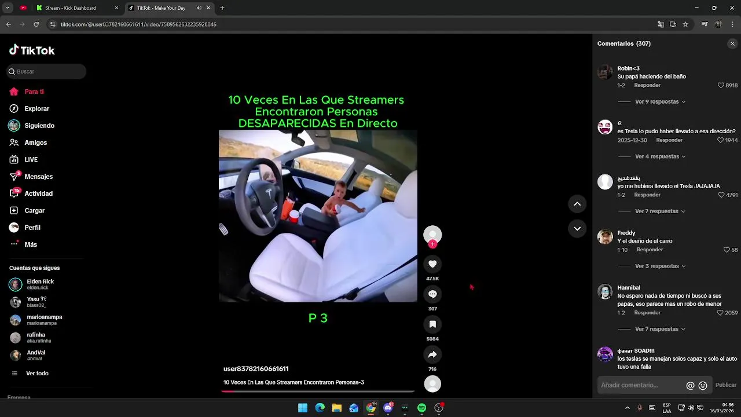
Task: Open Windows Start menu
Action: click(x=303, y=408)
